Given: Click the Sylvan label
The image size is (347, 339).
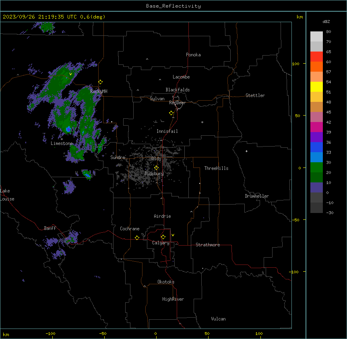Looking at the screenshot, I should click(x=157, y=99).
